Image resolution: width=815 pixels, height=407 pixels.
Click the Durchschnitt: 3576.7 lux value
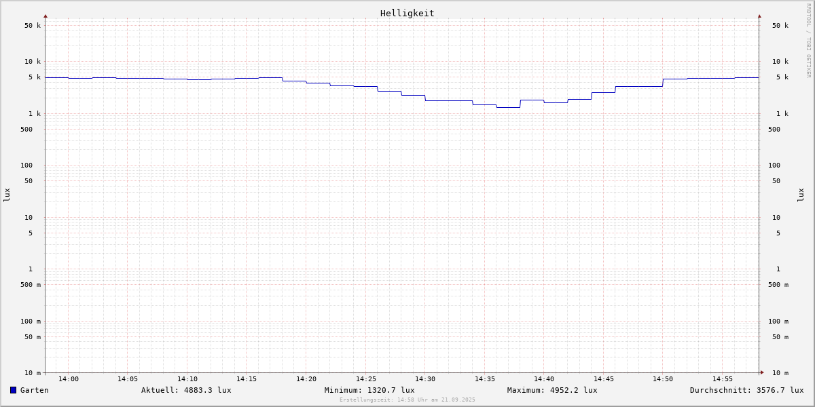[x=746, y=390]
